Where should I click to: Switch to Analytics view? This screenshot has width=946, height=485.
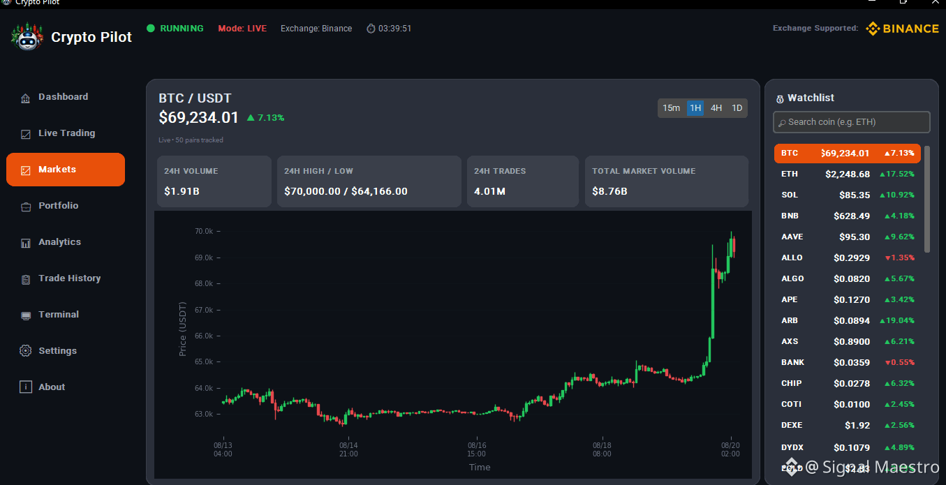click(66, 242)
